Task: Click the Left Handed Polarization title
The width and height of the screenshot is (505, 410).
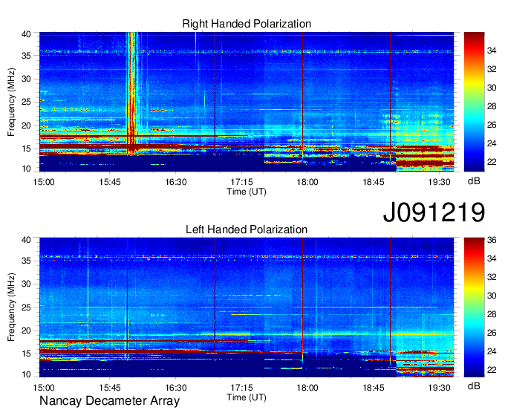Action: [247, 230]
